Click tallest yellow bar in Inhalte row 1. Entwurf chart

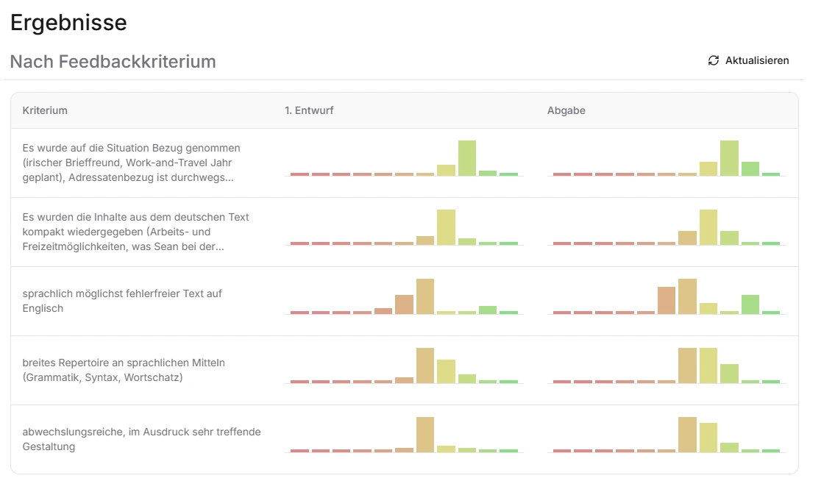pos(446,227)
